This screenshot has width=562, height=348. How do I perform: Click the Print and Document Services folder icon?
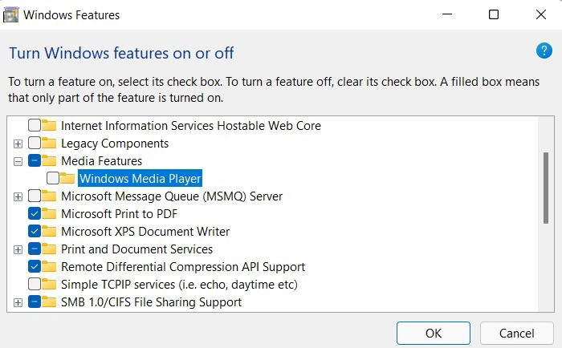pyautogui.click(x=49, y=249)
